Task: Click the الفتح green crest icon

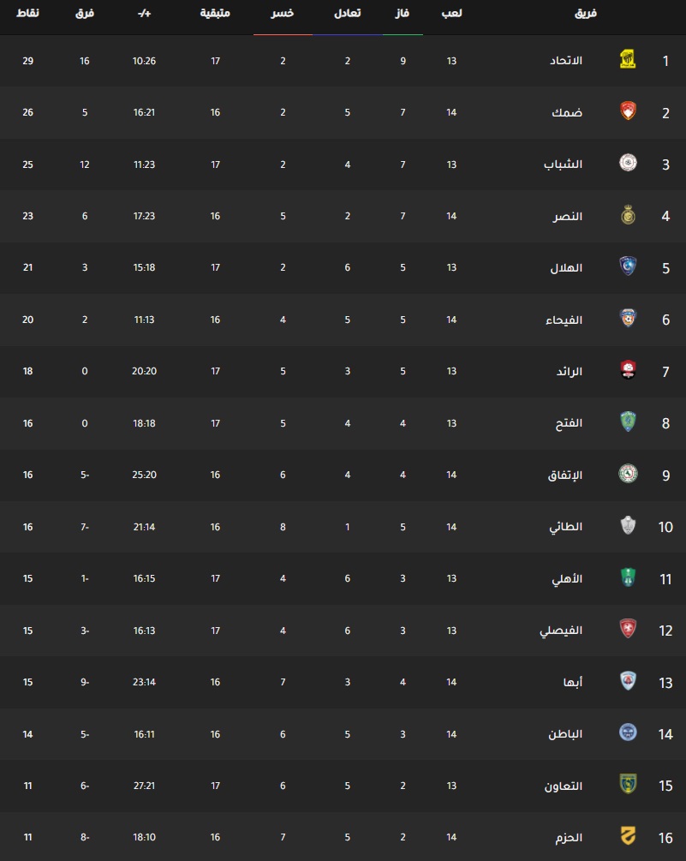Action: pos(628,422)
